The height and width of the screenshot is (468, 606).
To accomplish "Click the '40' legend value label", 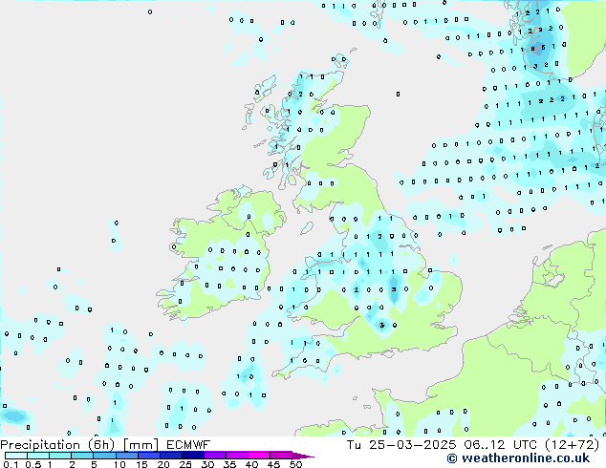I will click(251, 464).
